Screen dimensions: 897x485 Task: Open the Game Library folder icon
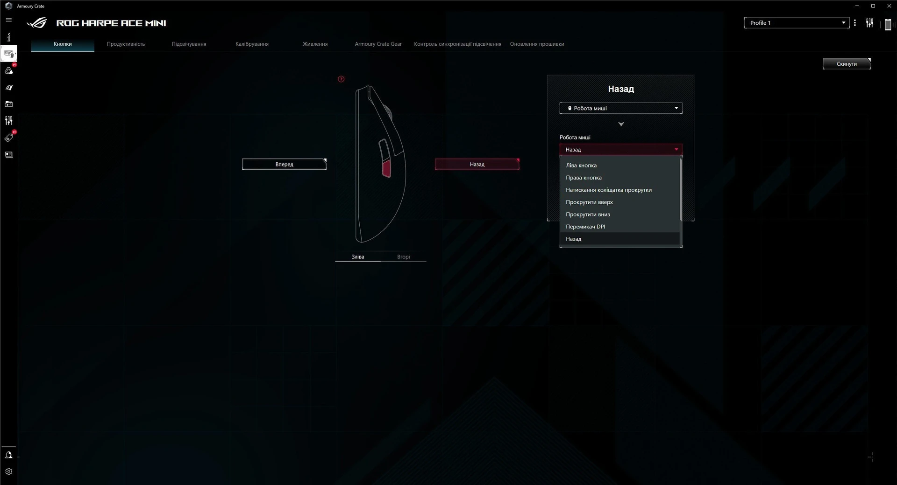click(x=9, y=104)
